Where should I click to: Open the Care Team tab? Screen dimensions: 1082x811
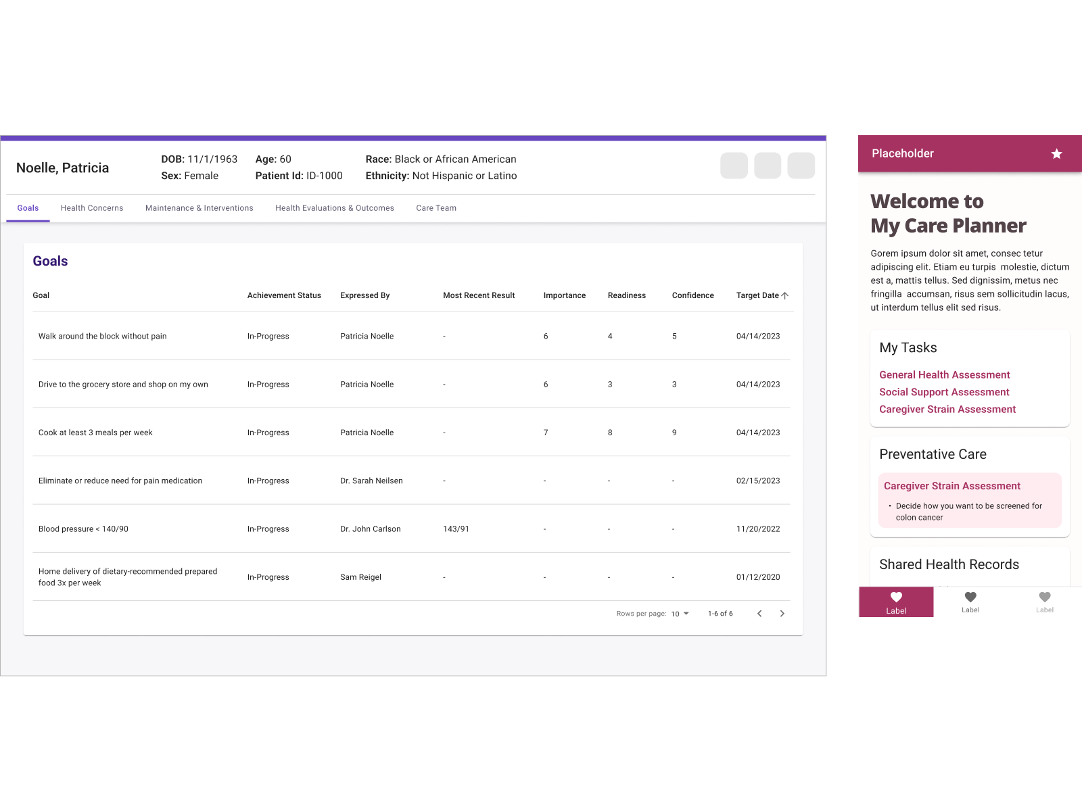click(x=436, y=208)
